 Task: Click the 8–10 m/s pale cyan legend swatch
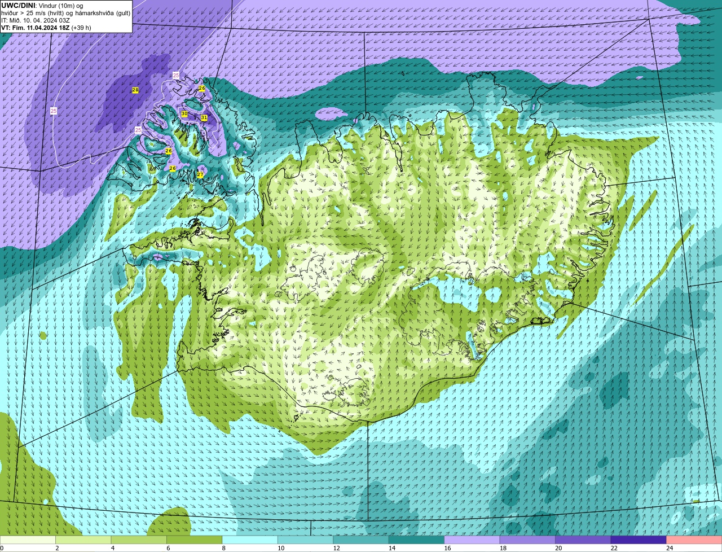(x=250, y=540)
